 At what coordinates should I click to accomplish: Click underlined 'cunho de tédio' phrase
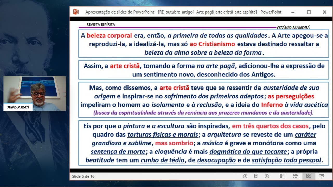point(163,160)
